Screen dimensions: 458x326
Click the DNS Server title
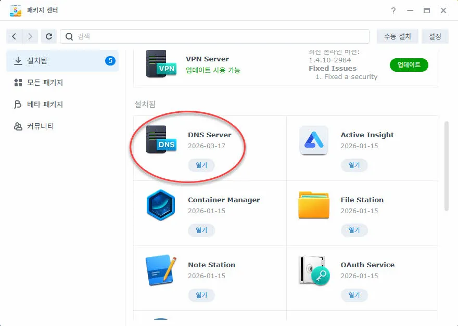(x=210, y=135)
